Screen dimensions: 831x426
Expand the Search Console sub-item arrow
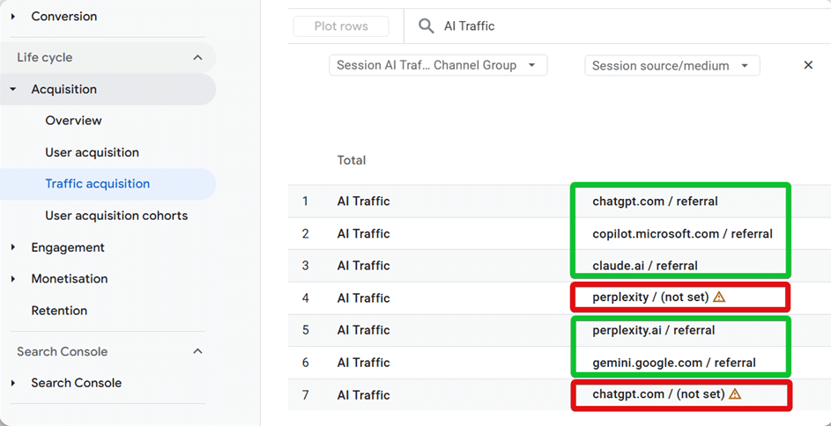coord(13,383)
